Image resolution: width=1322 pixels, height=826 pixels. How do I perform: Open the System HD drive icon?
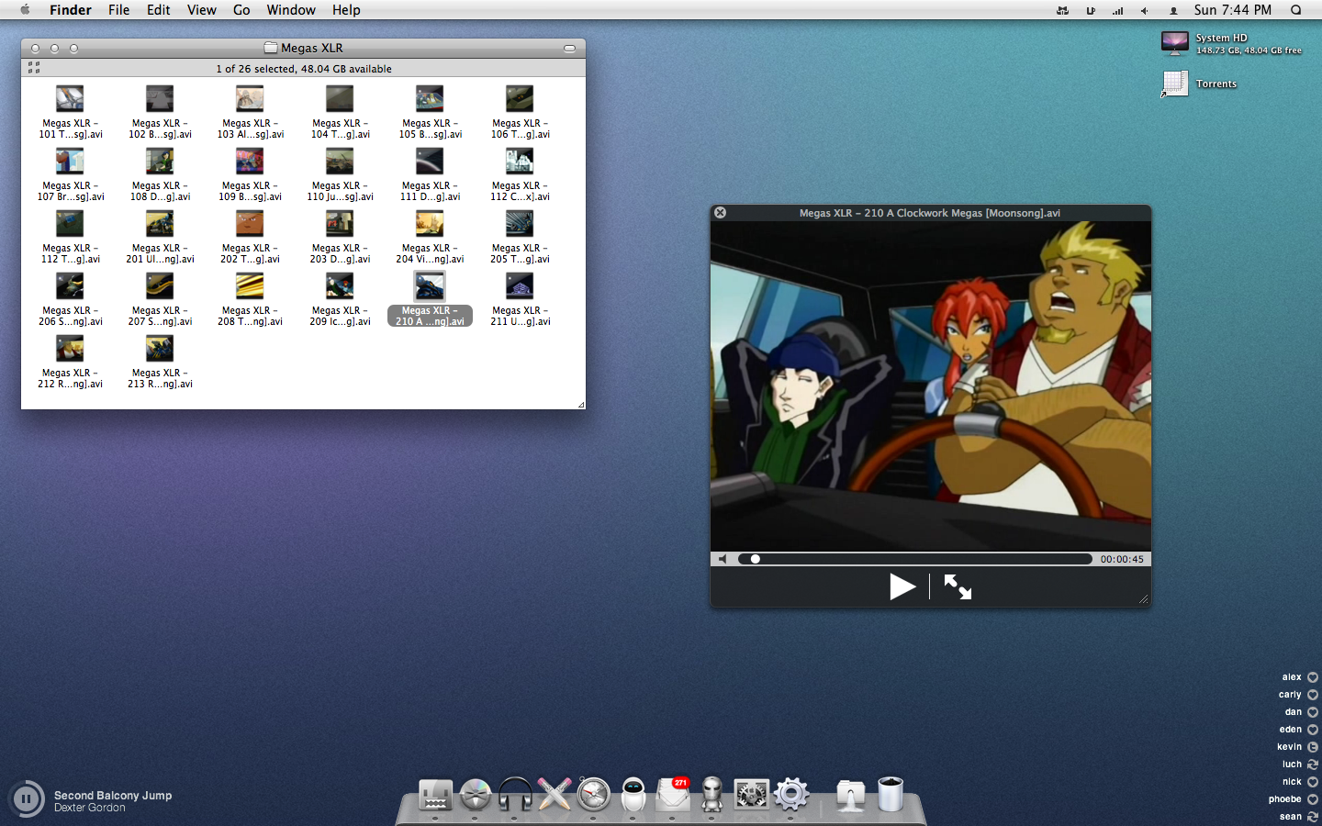click(x=1175, y=43)
